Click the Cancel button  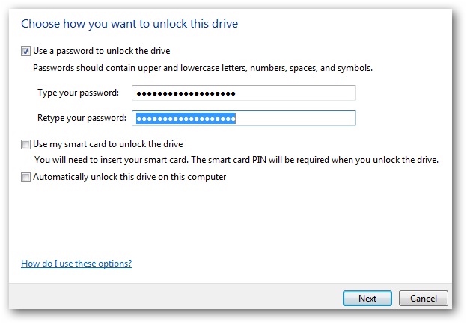pyautogui.click(x=424, y=298)
